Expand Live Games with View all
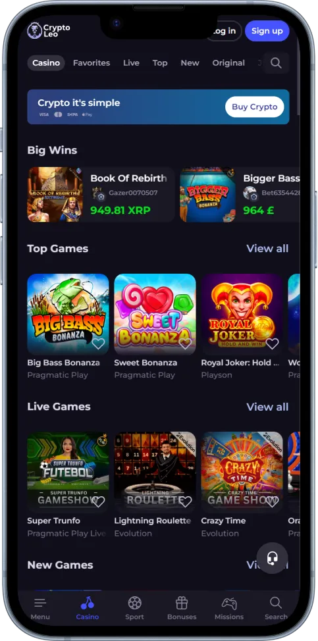318x641 pixels. pos(267,407)
